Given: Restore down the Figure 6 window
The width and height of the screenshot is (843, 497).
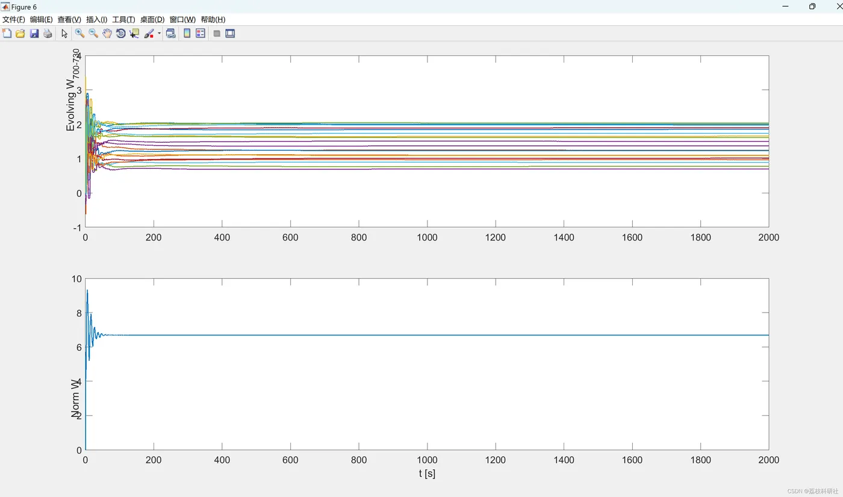Looking at the screenshot, I should (x=812, y=7).
